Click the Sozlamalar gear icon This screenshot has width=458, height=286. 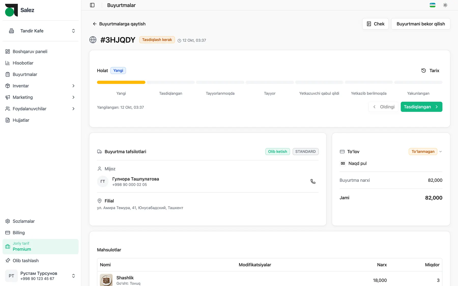pos(8,221)
